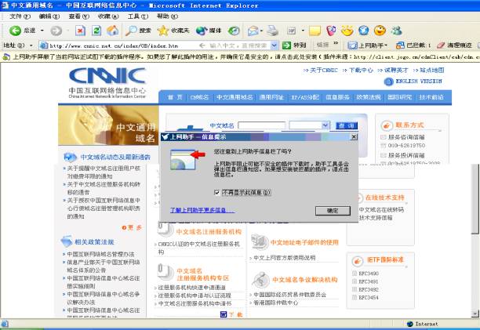480x330 pixels.
Task: Open the 搜索 (Search) toolbar button
Action: click(x=138, y=31)
